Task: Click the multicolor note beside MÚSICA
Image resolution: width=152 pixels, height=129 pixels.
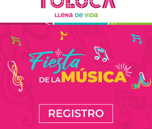Action: pos(141,81)
